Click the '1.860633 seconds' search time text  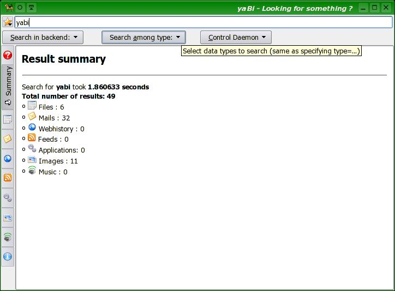[118, 87]
